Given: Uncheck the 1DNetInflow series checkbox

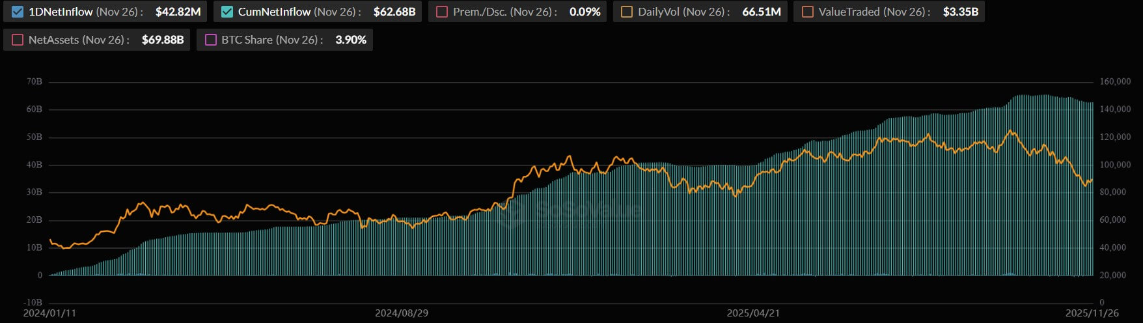Looking at the screenshot, I should point(18,12).
